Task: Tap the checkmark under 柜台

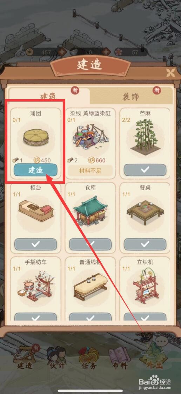Action: coord(35,244)
